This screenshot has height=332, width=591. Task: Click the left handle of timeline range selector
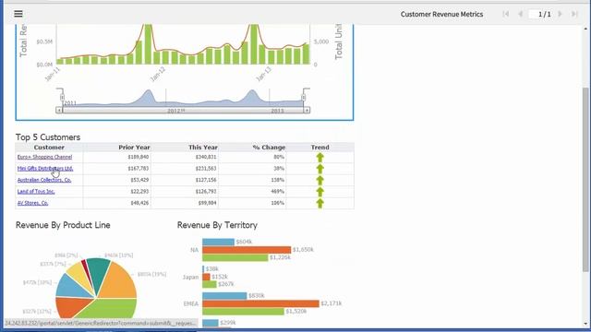62,98
